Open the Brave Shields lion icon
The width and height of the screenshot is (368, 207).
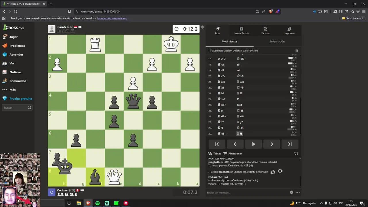[271, 11]
